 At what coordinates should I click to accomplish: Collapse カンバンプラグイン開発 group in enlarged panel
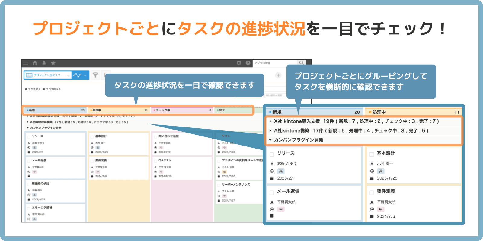point(270,140)
